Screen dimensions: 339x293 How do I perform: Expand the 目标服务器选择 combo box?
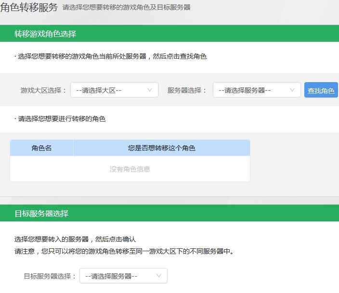click(x=123, y=276)
